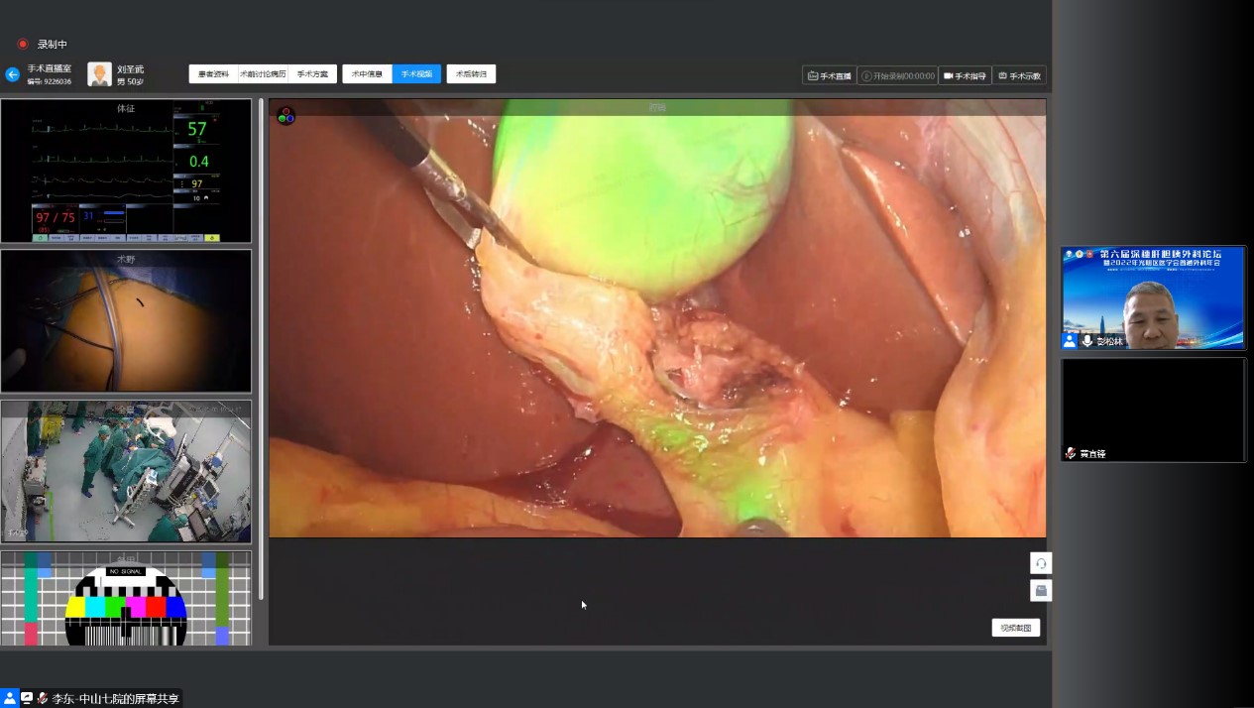This screenshot has width=1254, height=708.
Task: Click the microphone icon on 彭松林 video tile
Action: 1087,341
